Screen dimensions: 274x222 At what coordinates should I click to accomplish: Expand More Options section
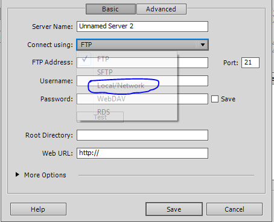pos(18,175)
